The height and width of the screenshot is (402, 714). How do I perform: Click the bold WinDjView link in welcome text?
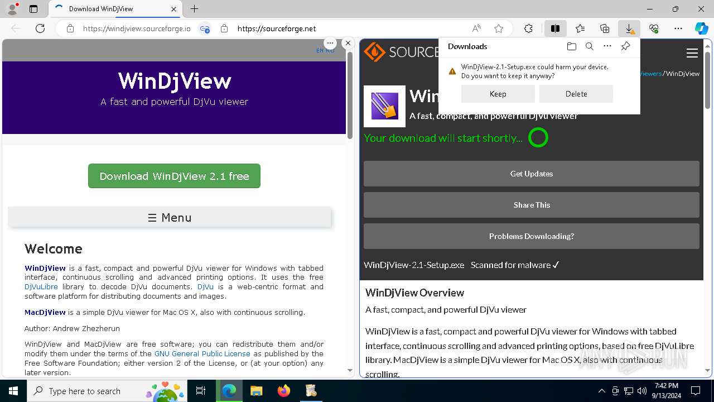pos(45,268)
